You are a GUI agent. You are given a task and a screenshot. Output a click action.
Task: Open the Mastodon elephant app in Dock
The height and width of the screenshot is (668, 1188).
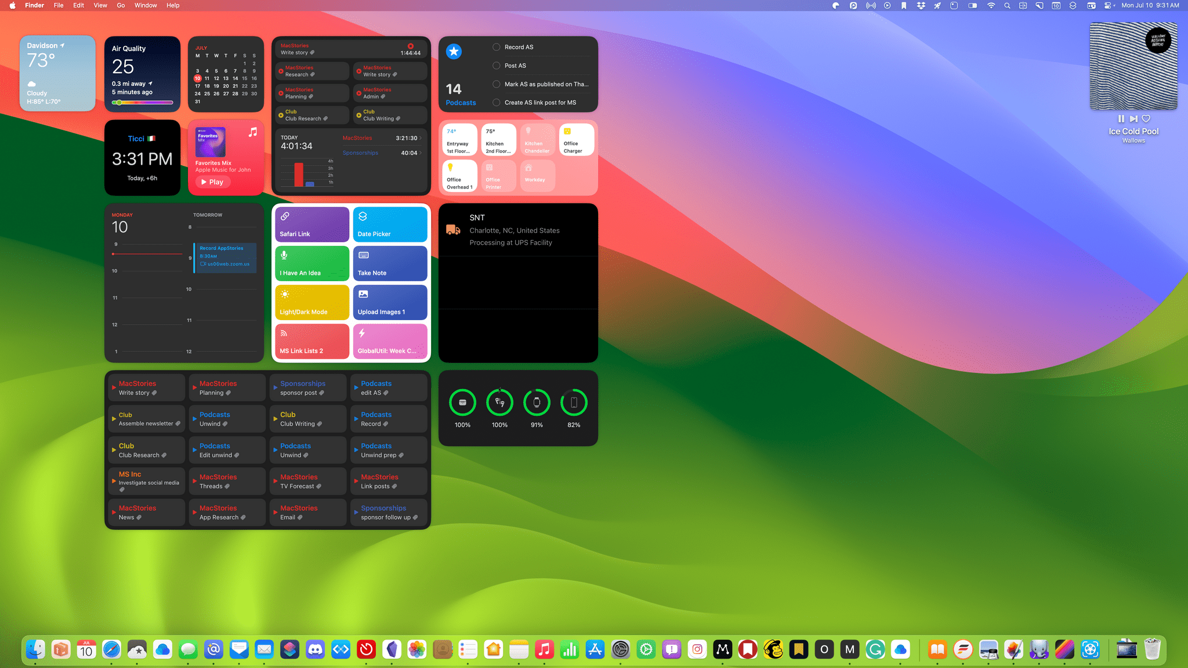(x=1039, y=649)
